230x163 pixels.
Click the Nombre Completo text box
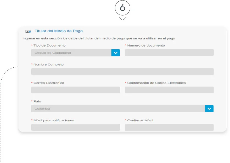pyautogui.click(x=122, y=71)
